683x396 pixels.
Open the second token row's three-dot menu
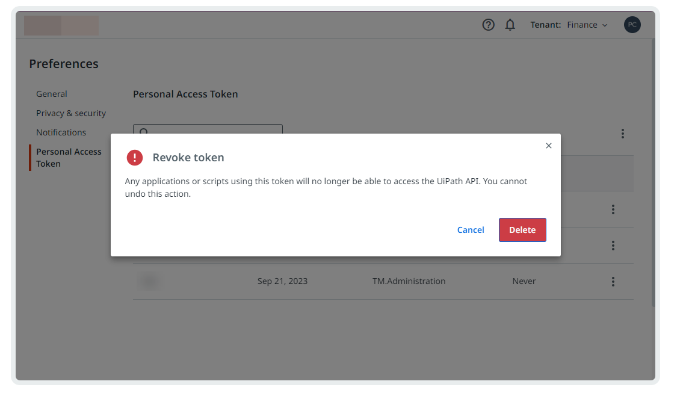coord(613,246)
